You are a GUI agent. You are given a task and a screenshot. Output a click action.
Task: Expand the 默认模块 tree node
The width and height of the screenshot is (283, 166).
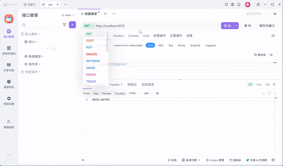[x=30, y=34]
